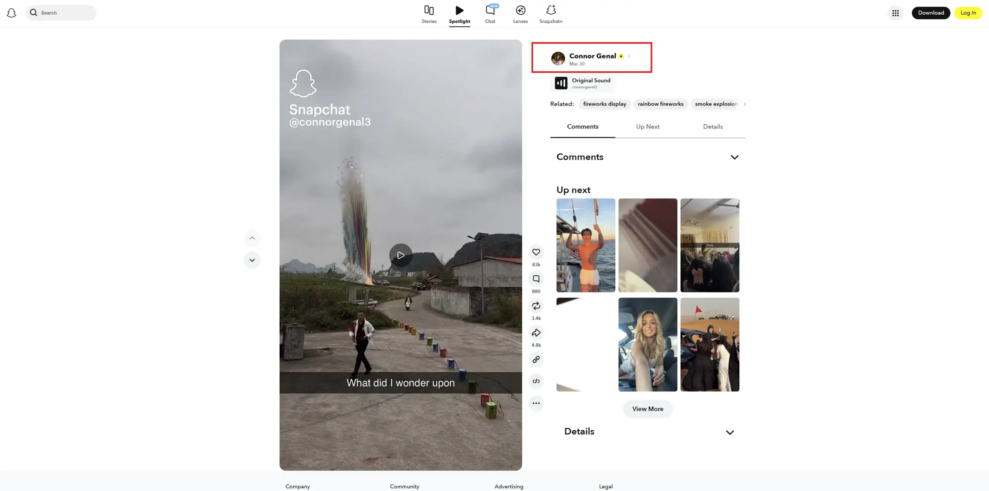Go to previous video with up arrow
The width and height of the screenshot is (989, 491).
[252, 238]
